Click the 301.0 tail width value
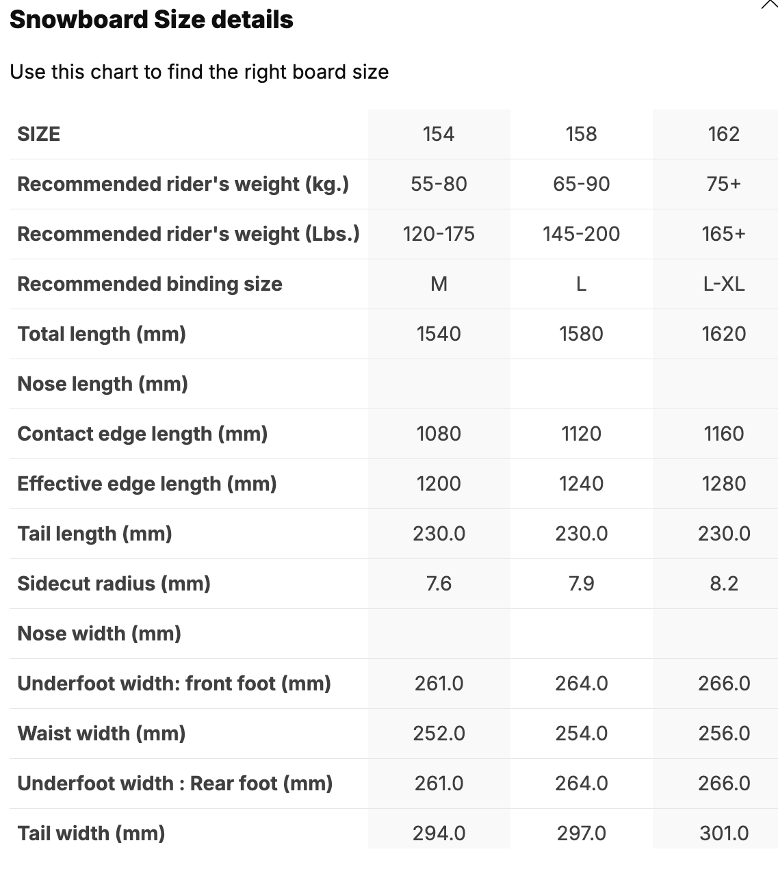Viewport: 778px width, 869px height. point(723,833)
